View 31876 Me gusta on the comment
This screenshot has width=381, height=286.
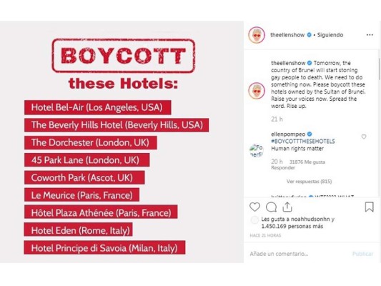pos(307,162)
